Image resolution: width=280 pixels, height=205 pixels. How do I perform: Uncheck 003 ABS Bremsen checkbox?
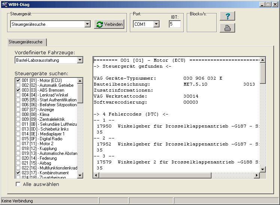coord(18,90)
